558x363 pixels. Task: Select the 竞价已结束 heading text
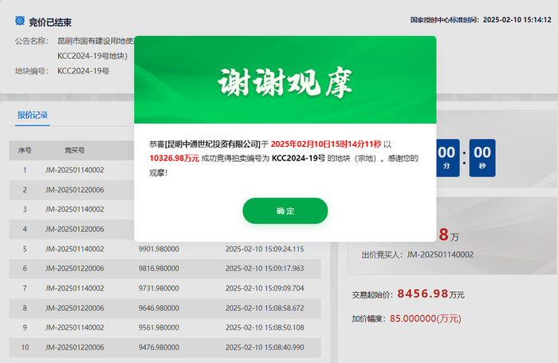coord(50,22)
